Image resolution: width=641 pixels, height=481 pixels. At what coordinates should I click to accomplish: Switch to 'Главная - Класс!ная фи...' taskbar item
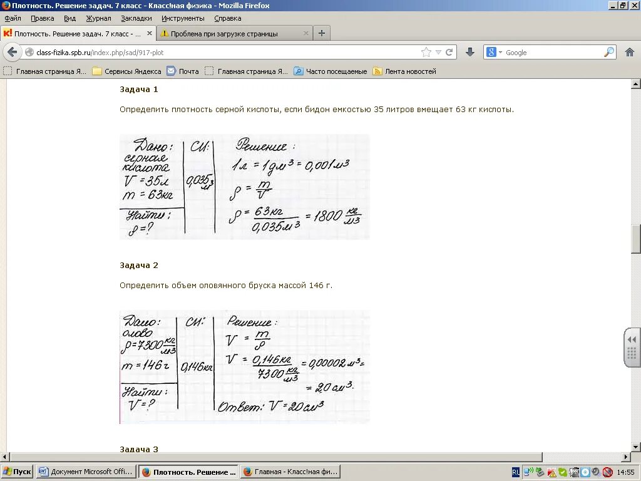pos(290,472)
